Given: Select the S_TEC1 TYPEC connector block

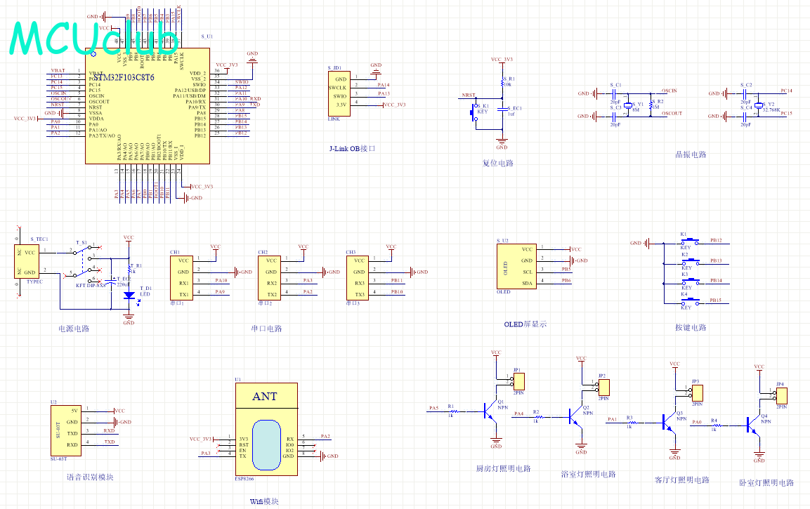Looking at the screenshot, I should click(27, 262).
